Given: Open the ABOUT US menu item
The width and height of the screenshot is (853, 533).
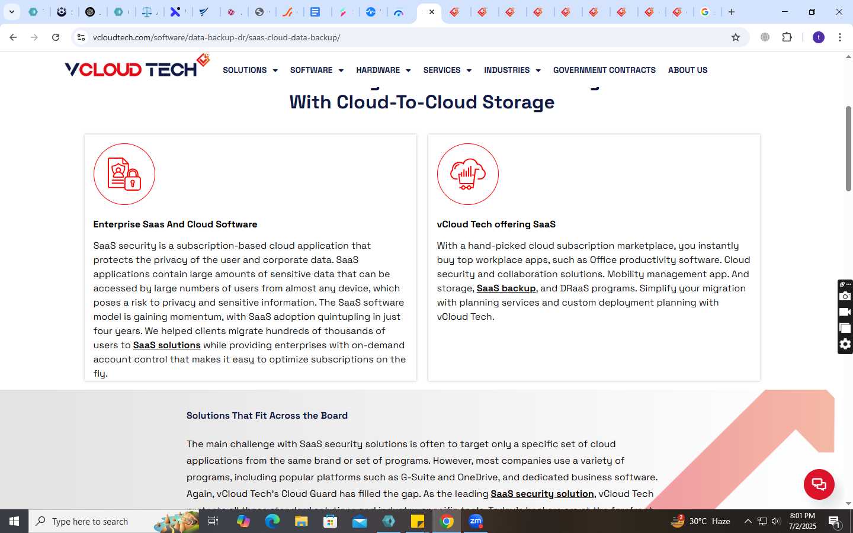Looking at the screenshot, I should tap(688, 70).
